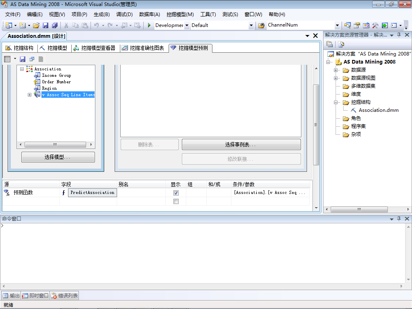Open the Development configuration dropdown
The image size is (412, 309).
coord(187,25)
